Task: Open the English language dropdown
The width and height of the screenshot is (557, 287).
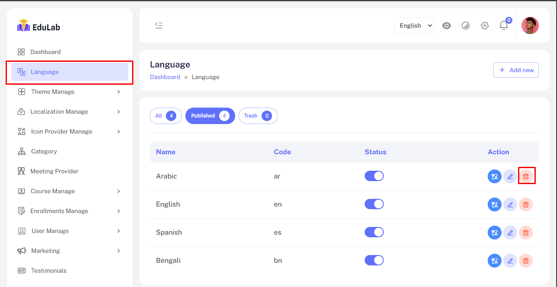Action: (414, 26)
